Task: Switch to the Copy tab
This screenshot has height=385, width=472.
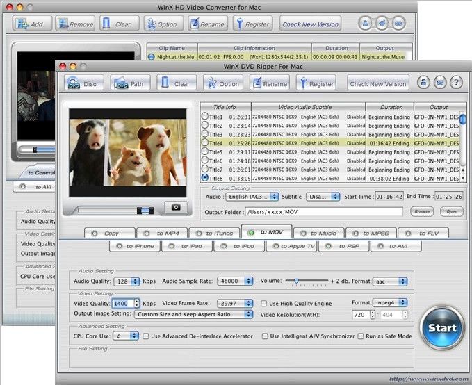Action: click(x=110, y=233)
